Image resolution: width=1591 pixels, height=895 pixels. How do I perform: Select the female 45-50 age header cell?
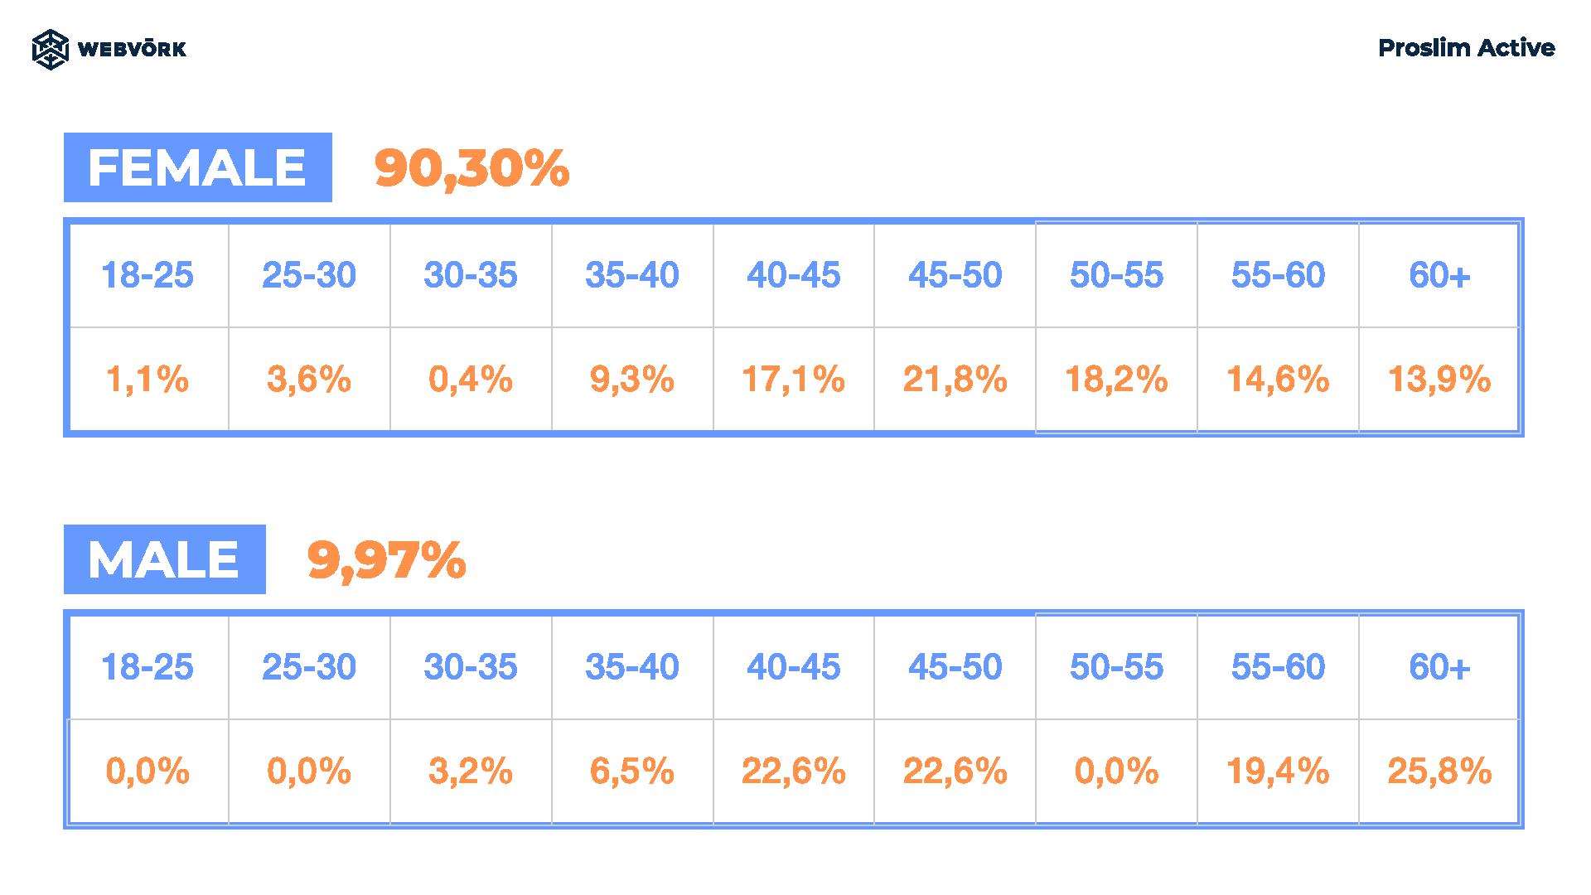[955, 275]
